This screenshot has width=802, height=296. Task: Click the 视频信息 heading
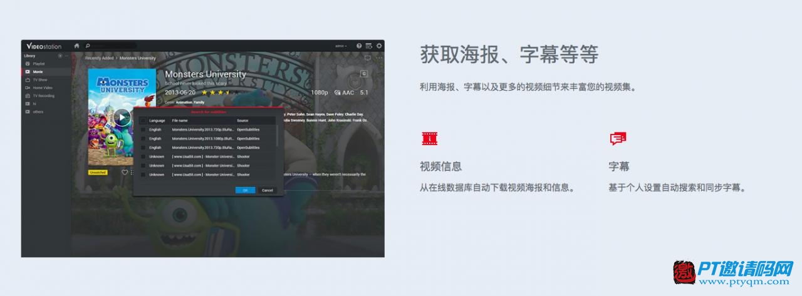tap(441, 166)
